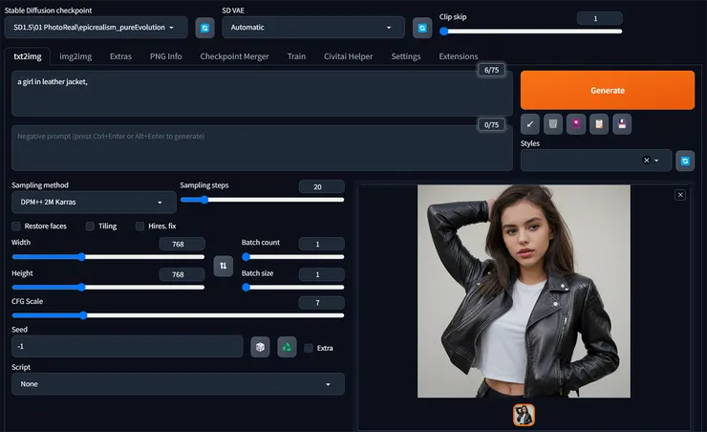This screenshot has width=707, height=432.
Task: Adjust the CFG Scale slider
Action: tap(178, 315)
